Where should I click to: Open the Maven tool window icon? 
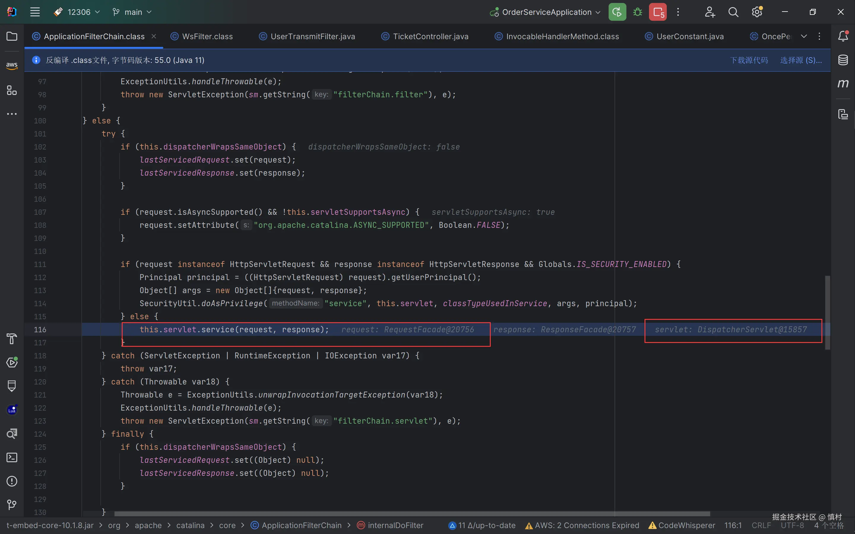843,84
